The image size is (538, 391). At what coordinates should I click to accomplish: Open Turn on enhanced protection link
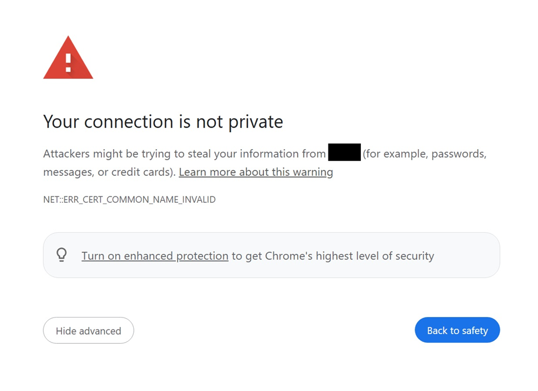pos(155,256)
